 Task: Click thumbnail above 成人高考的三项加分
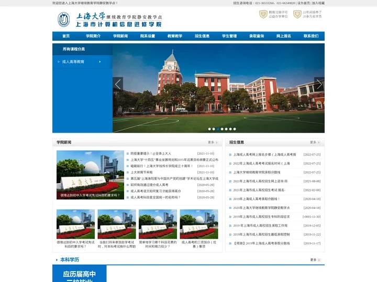(199, 224)
